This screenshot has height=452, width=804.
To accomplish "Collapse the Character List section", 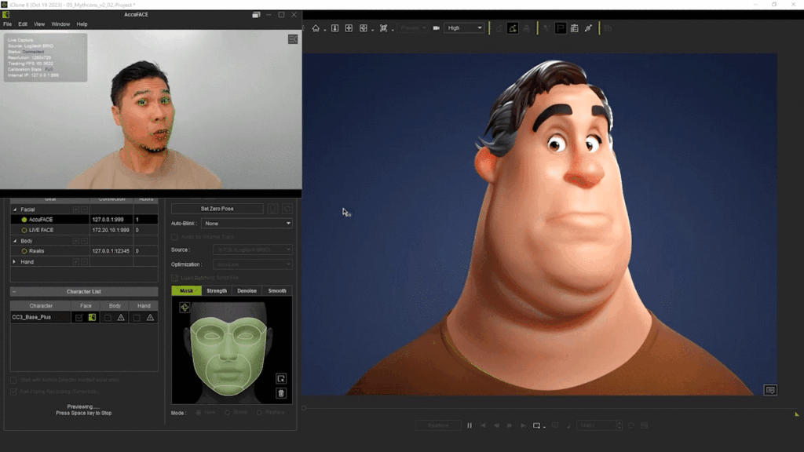I will click(14, 292).
